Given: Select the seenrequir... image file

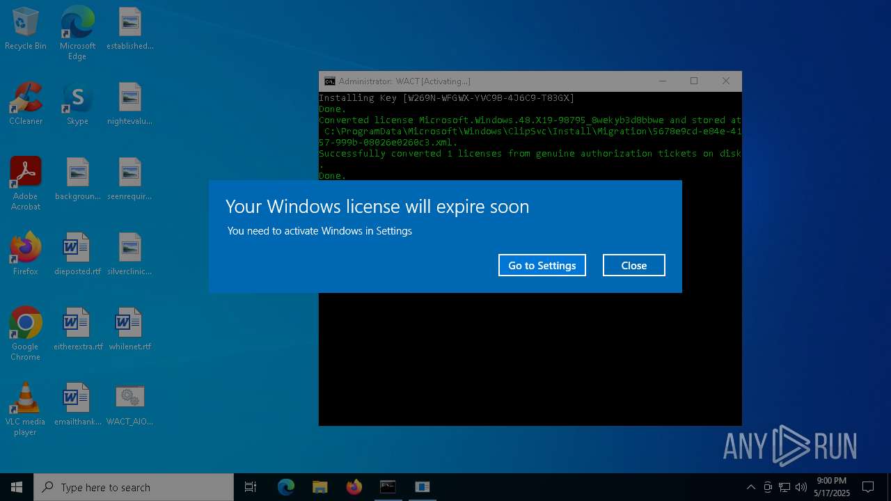Looking at the screenshot, I should pos(129,179).
